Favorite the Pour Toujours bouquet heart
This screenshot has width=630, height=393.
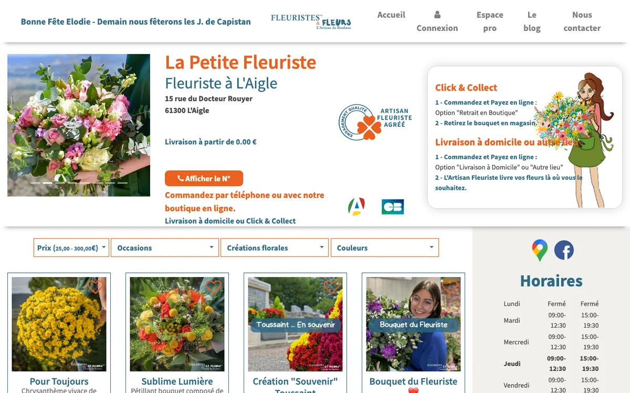coord(95,287)
